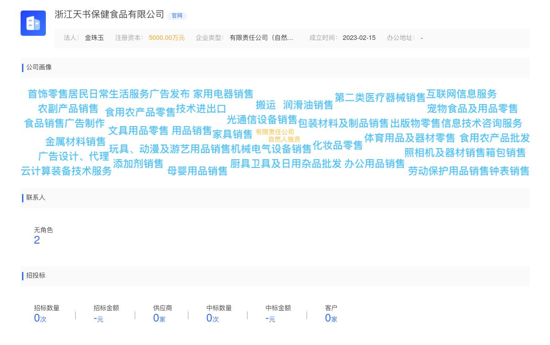
Task: Open the 官网 official site badge
Action: (x=177, y=16)
